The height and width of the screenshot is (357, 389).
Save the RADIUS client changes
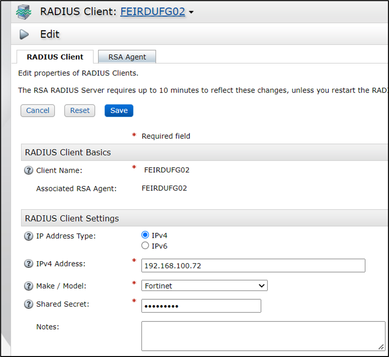pyautogui.click(x=119, y=110)
